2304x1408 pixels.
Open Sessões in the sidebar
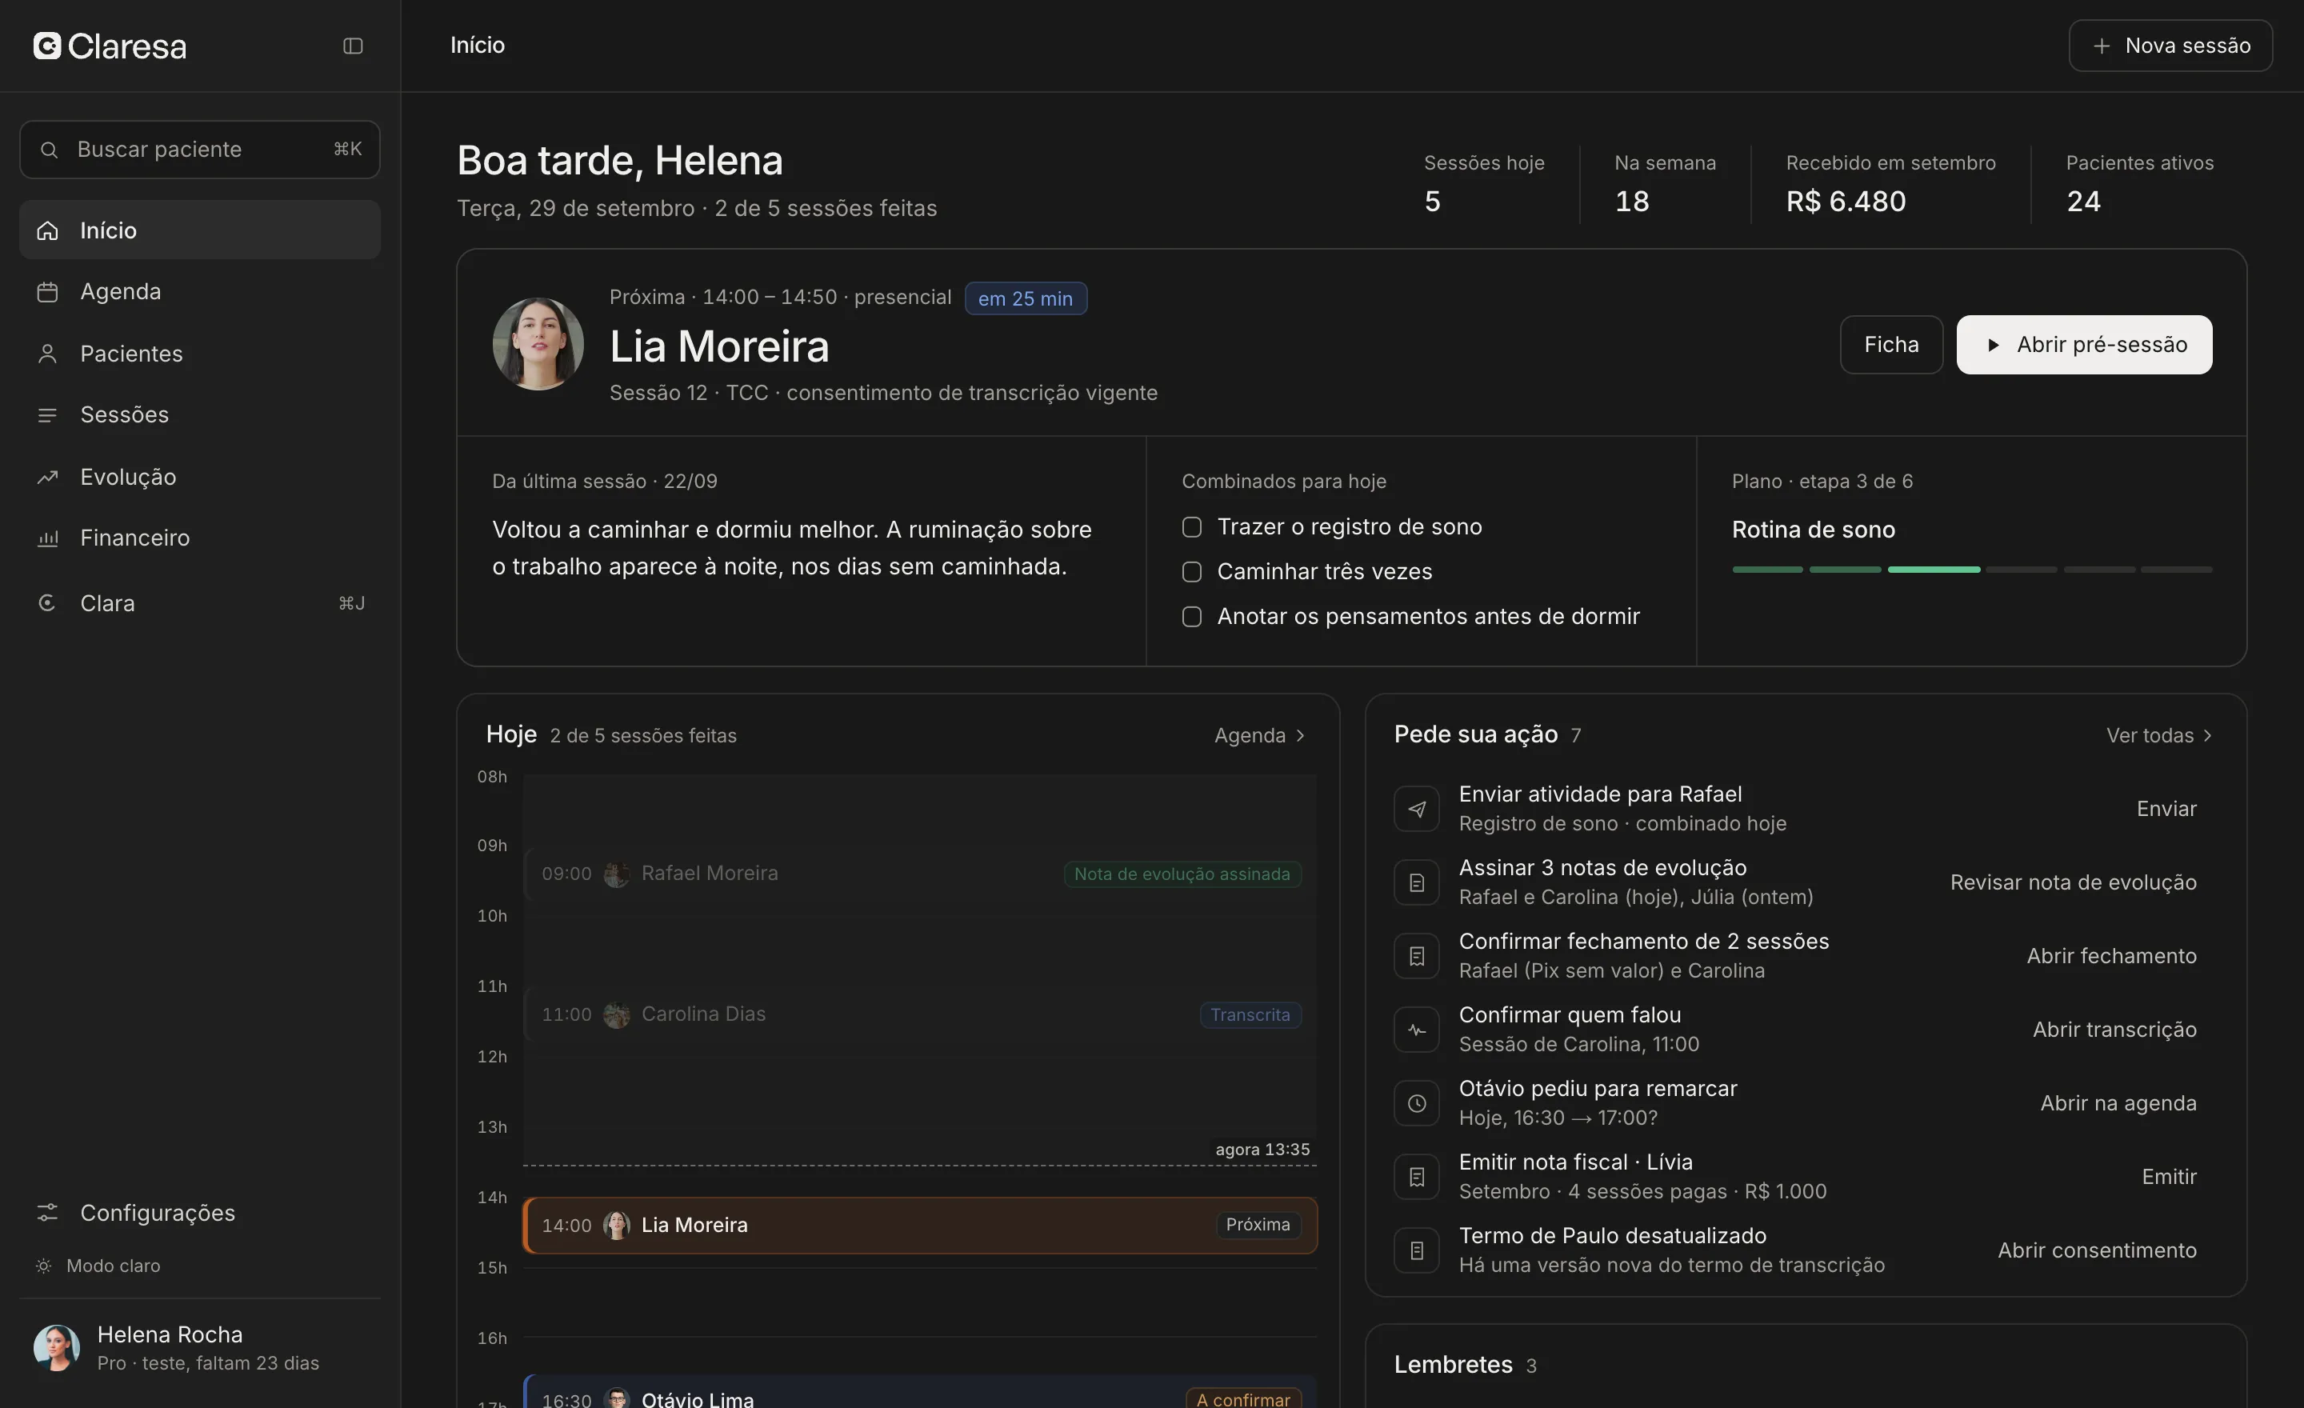[x=200, y=414]
